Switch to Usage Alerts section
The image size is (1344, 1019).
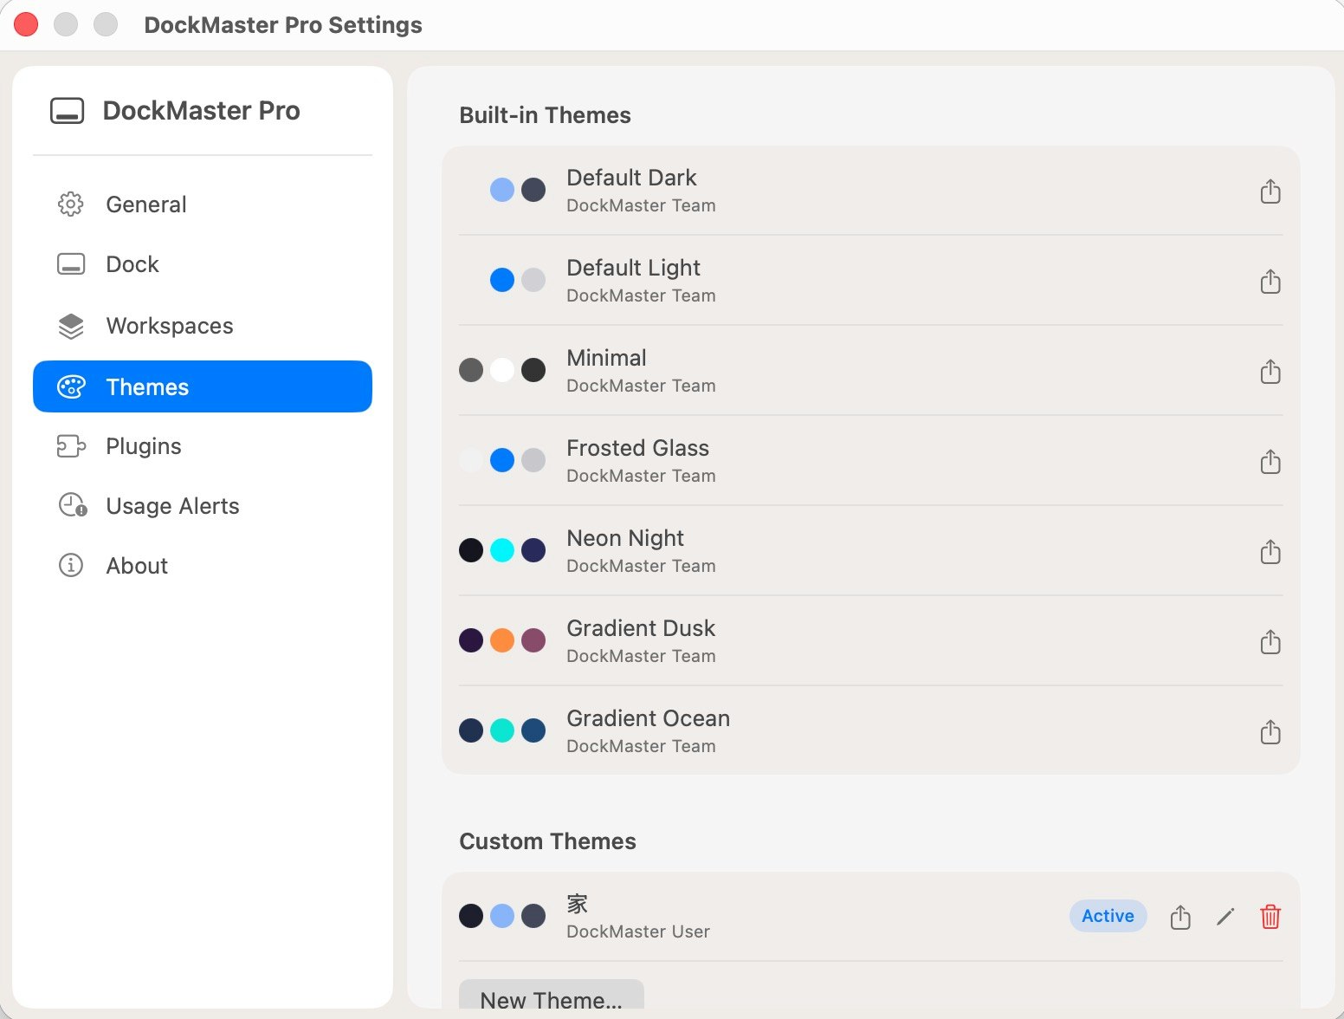(172, 505)
